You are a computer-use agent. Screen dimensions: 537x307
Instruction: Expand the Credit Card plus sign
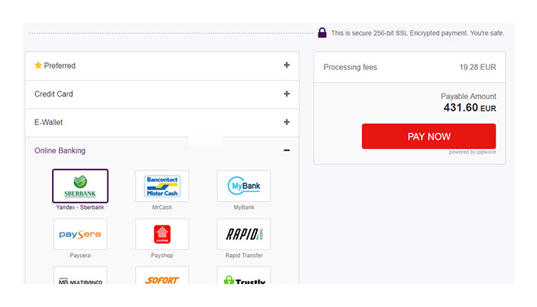point(287,94)
